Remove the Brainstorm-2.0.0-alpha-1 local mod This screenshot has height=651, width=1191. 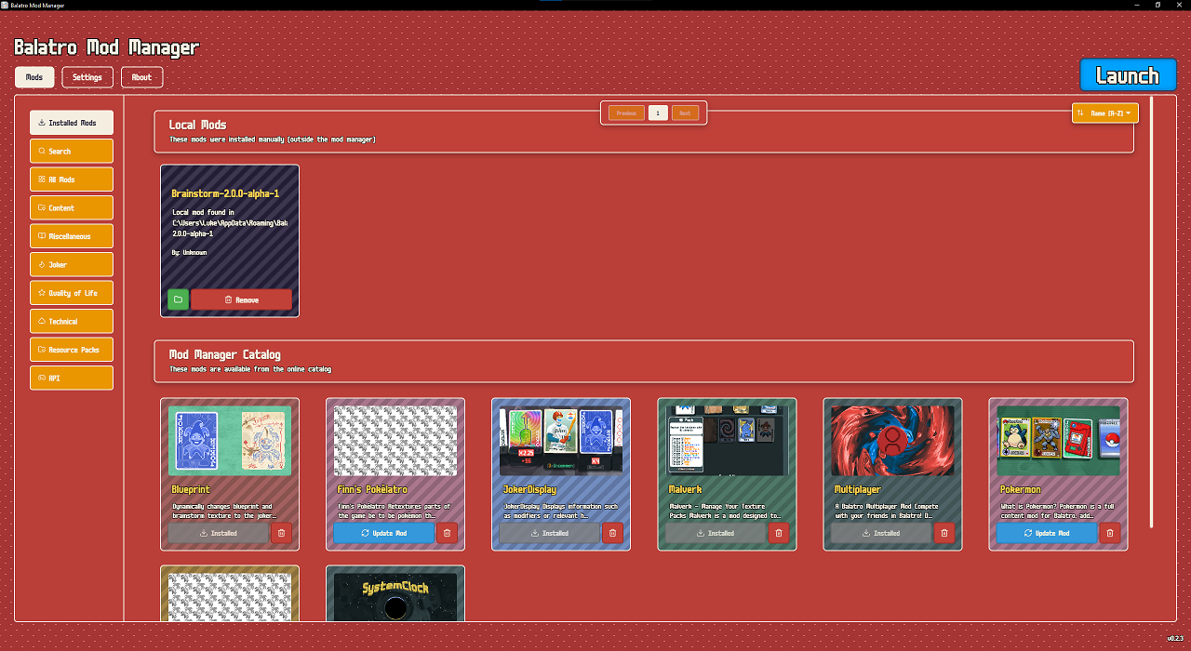[x=243, y=299]
